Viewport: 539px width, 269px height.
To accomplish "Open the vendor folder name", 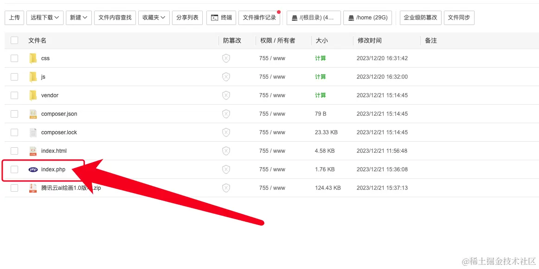I will [50, 95].
